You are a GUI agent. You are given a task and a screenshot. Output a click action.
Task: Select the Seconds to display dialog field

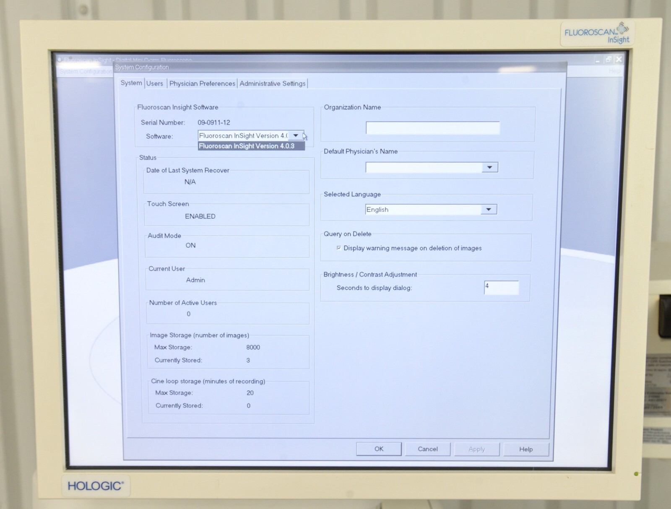click(501, 287)
